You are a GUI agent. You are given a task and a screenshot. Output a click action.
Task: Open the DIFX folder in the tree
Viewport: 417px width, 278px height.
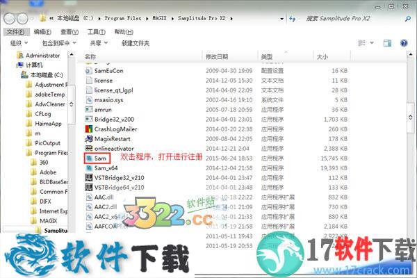coord(45,202)
